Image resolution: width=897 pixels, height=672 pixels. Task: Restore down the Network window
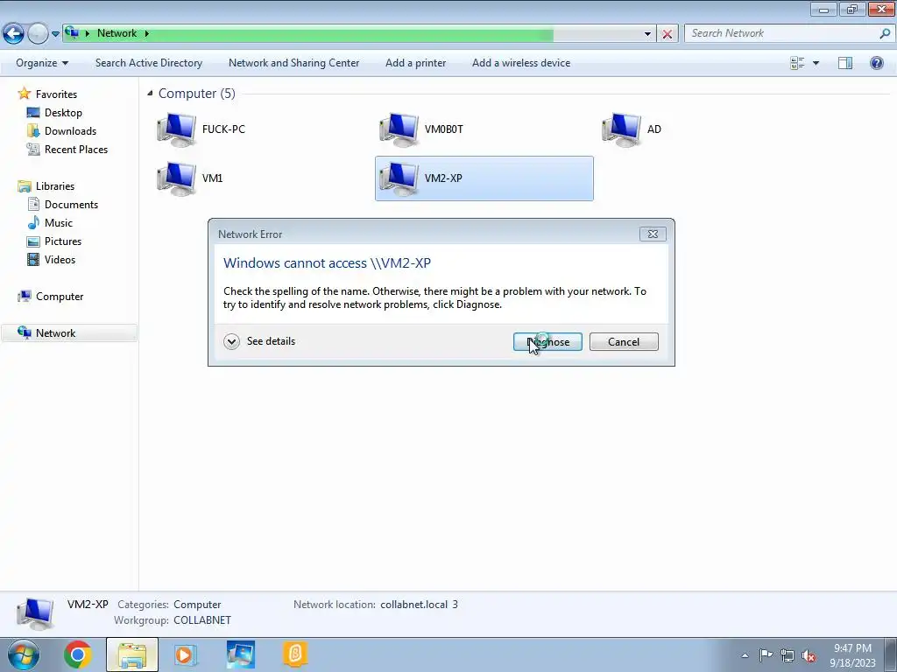point(852,9)
